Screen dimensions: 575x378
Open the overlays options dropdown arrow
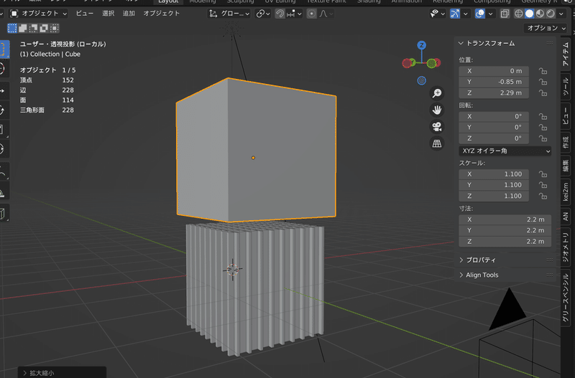point(490,14)
